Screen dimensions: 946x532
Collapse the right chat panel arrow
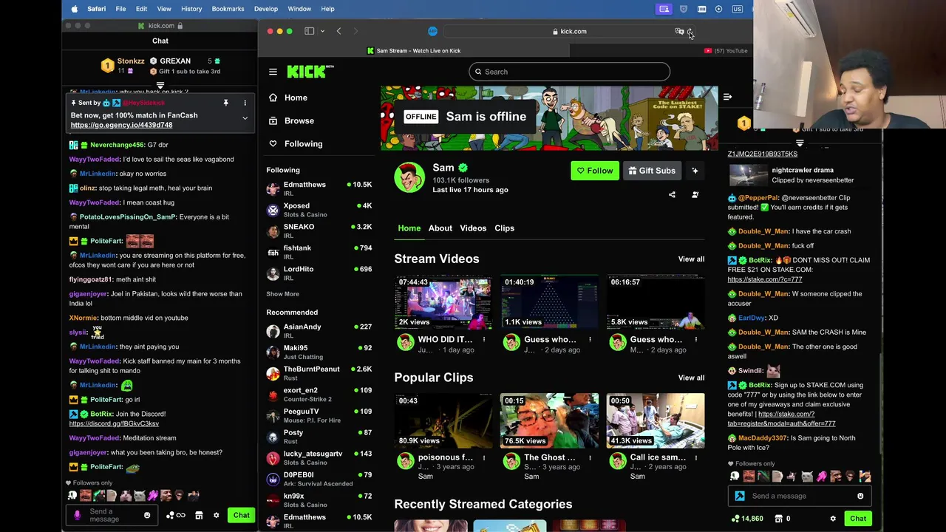pos(727,97)
